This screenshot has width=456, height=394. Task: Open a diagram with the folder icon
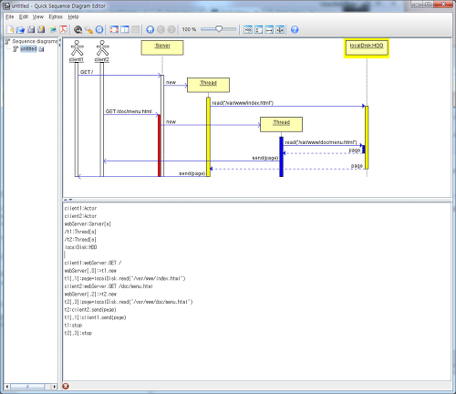coord(20,29)
